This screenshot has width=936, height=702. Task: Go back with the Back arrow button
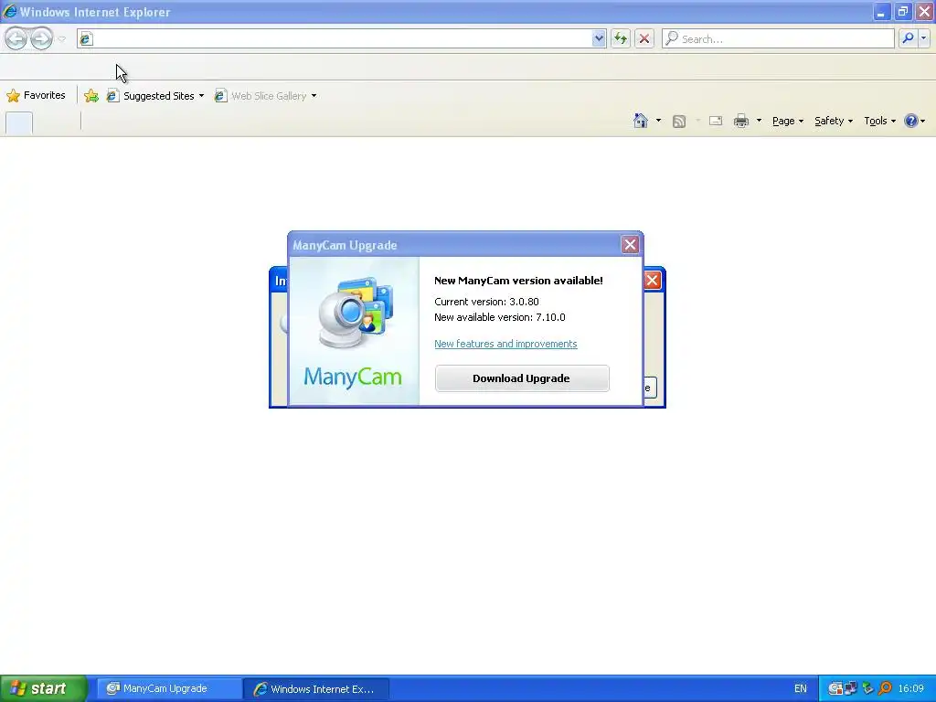click(16, 38)
